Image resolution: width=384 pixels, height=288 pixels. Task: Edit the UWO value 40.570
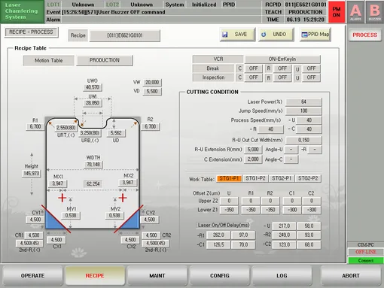(93, 87)
